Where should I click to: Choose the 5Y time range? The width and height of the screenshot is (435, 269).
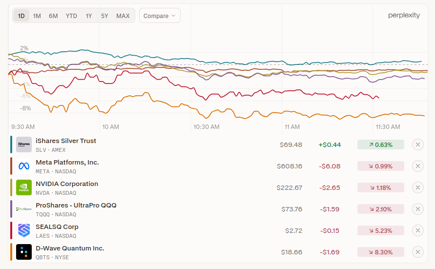tap(104, 16)
